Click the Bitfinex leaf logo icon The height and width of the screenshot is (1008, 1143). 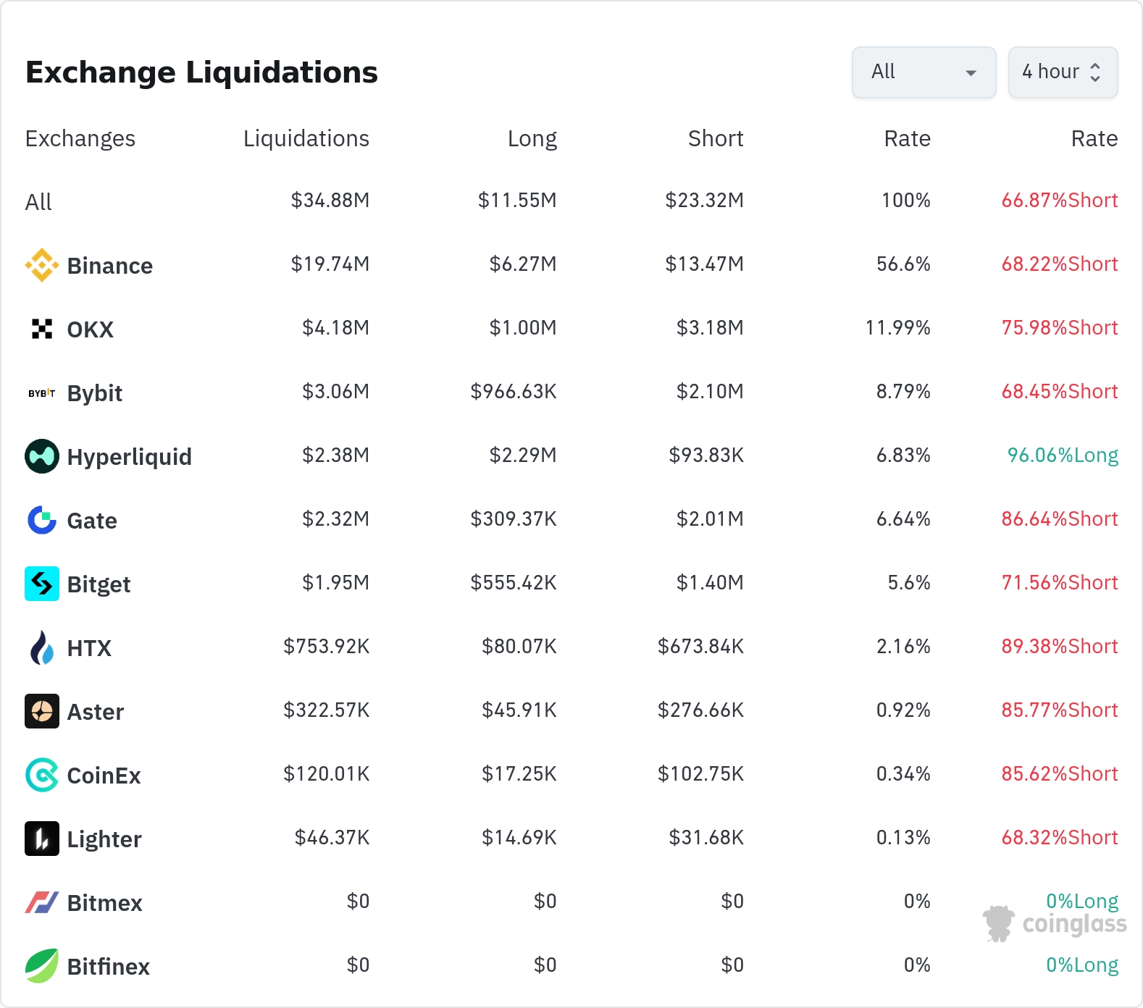pos(42,966)
